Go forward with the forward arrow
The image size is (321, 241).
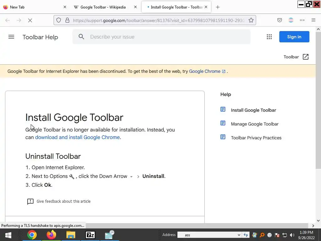[x=19, y=20]
